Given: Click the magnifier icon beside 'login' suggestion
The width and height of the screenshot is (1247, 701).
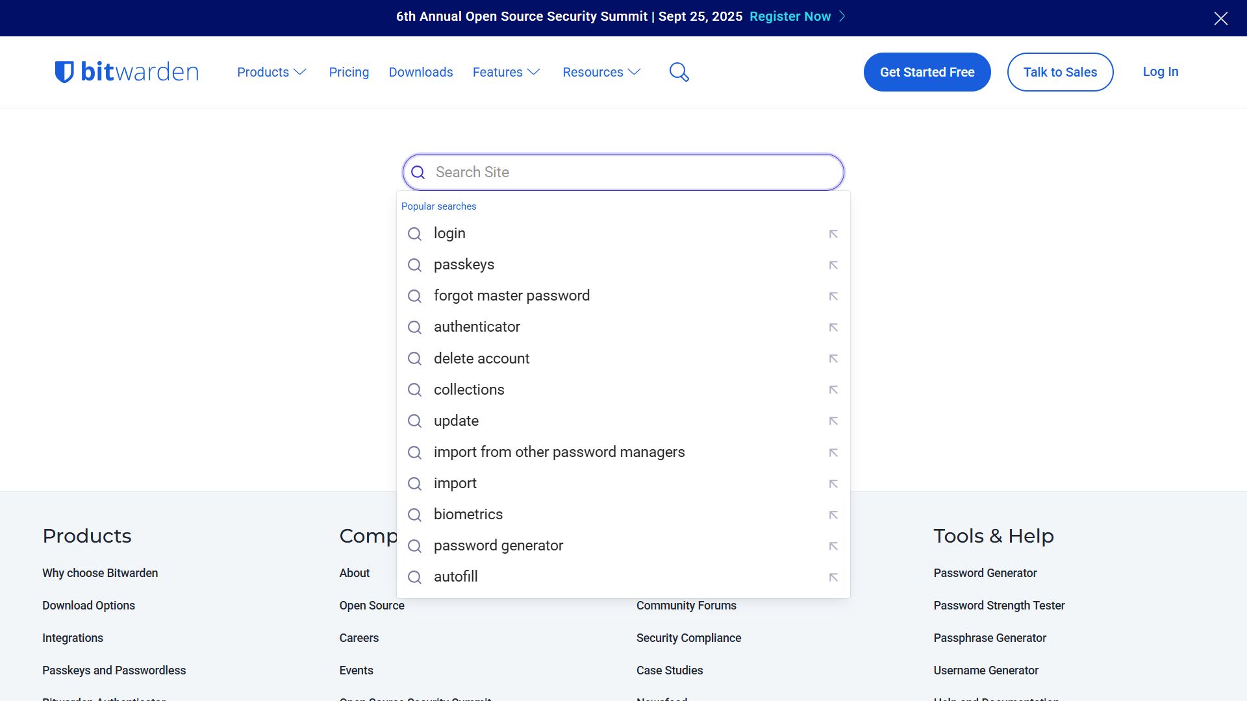Looking at the screenshot, I should tap(415, 234).
